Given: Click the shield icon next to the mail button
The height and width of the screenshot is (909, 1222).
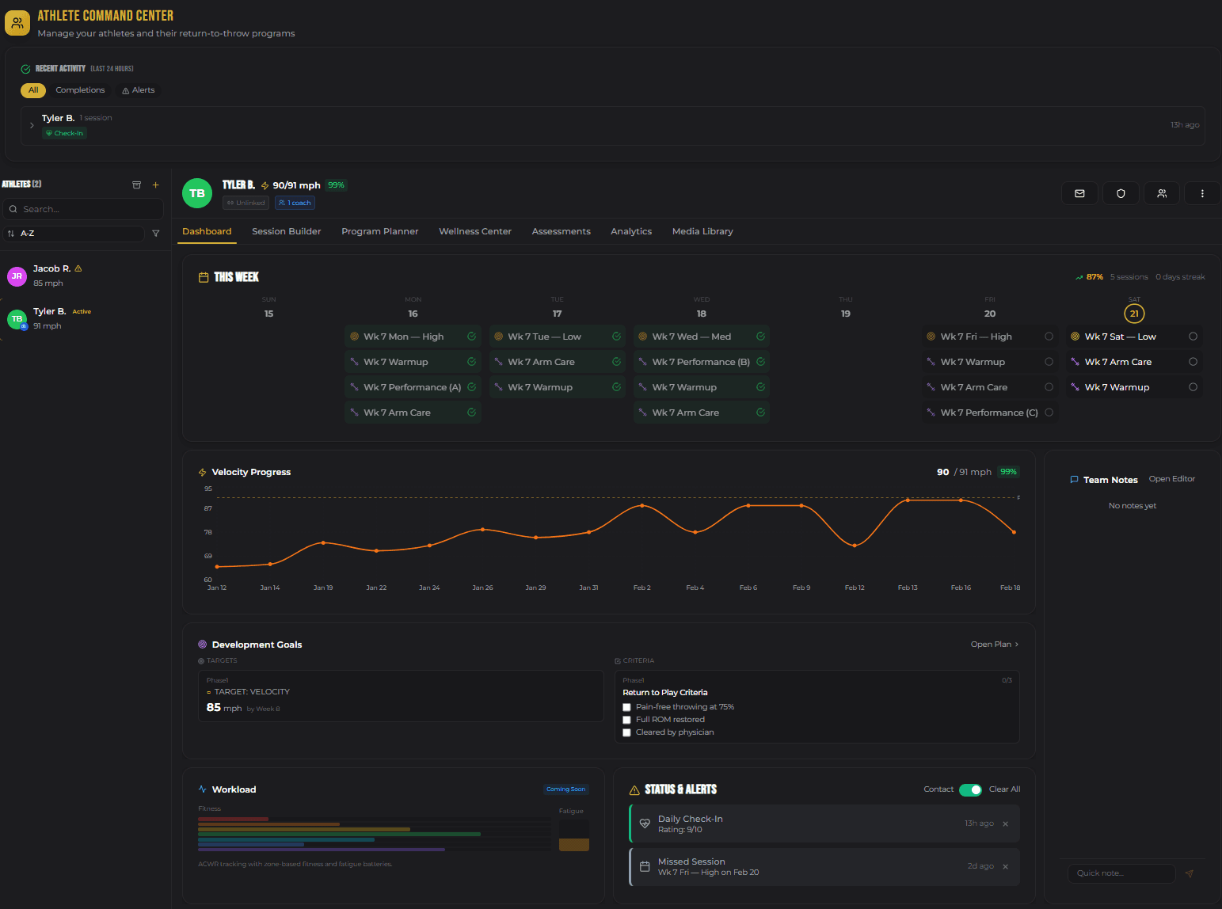Looking at the screenshot, I should pos(1121,192).
